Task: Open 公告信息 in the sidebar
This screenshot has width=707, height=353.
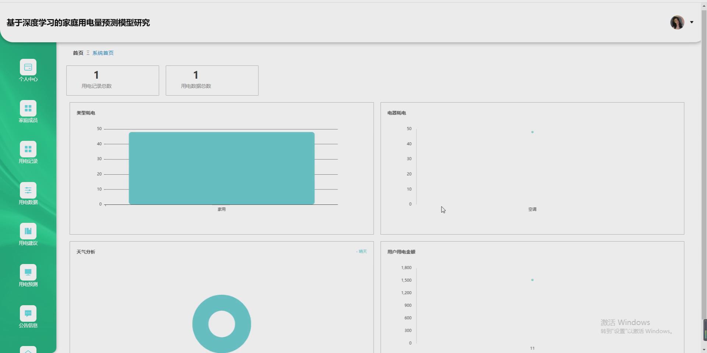Action: (28, 317)
